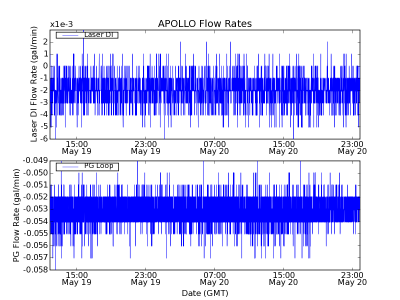Image resolution: width=400 pixels, height=300 pixels.
Task: Pick 15:00 May 20 tick on Laser DI plot
Action: click(283, 147)
